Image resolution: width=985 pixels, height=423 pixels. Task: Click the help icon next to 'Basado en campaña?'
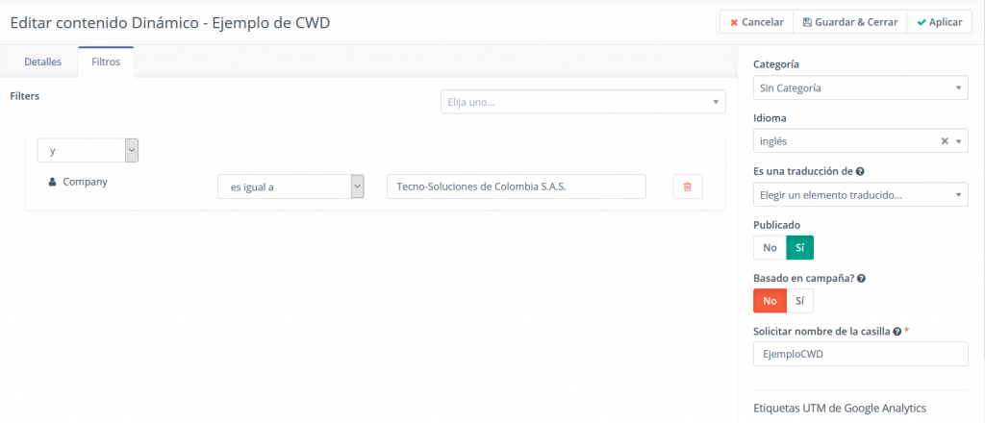(x=861, y=278)
